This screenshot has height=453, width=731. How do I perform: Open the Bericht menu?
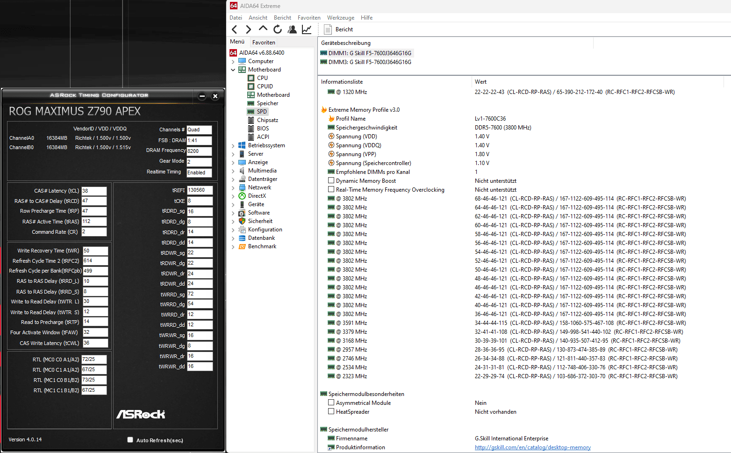(x=282, y=18)
